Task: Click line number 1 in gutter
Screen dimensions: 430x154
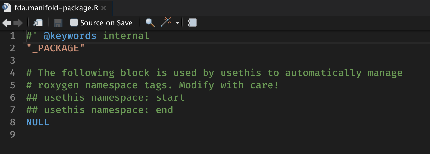Action: (13, 36)
